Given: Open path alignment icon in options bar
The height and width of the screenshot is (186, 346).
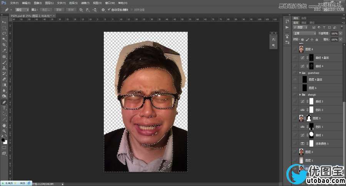Looking at the screenshot, I should pos(88,10).
